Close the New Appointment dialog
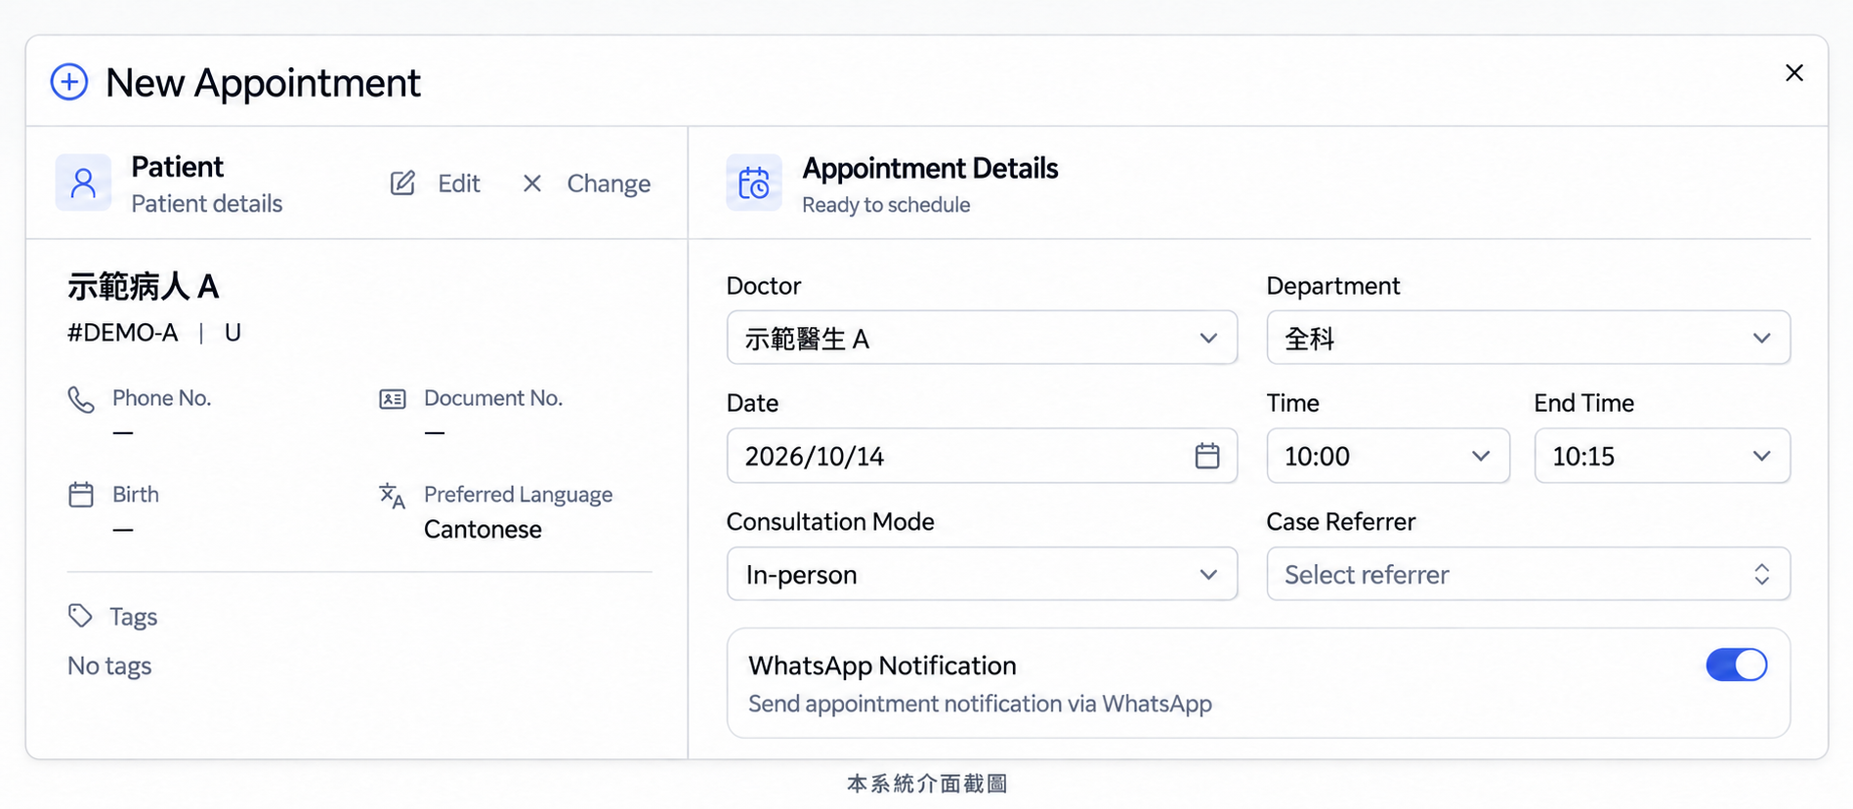1853x809 pixels. [x=1793, y=73]
